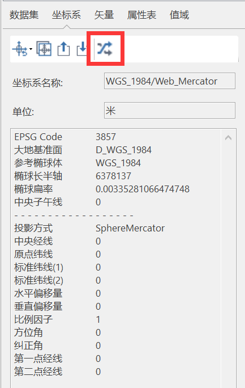Open the 值域 tab
The height and width of the screenshot is (388, 245).
click(179, 15)
